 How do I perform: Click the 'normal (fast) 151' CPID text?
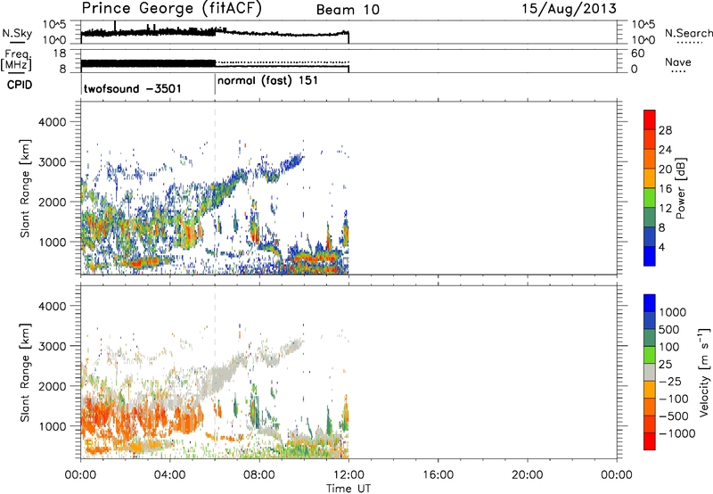click(267, 81)
